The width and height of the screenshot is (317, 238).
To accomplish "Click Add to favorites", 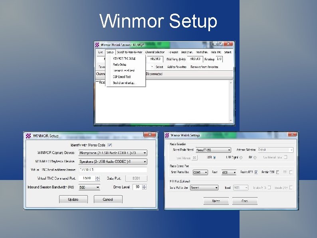I will (177, 67).
